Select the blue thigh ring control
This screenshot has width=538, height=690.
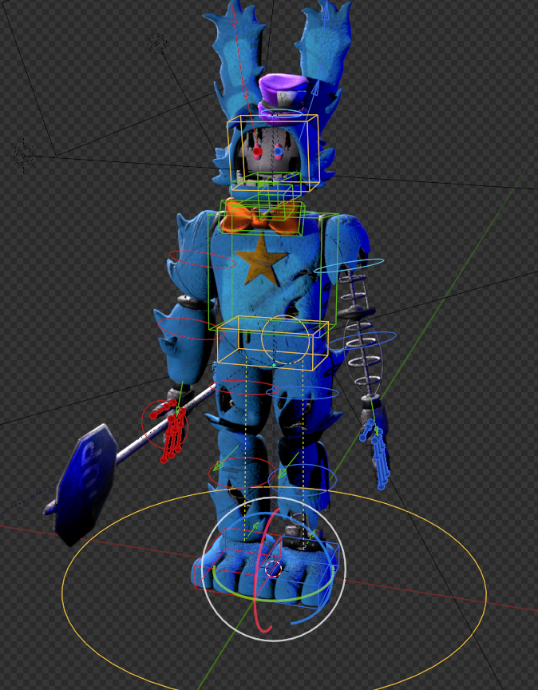[x=303, y=393]
